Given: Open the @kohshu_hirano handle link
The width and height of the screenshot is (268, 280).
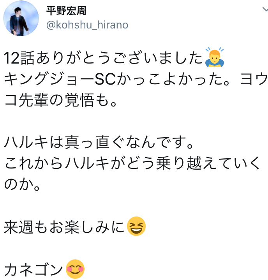Looking at the screenshot, I should pyautogui.click(x=87, y=25).
